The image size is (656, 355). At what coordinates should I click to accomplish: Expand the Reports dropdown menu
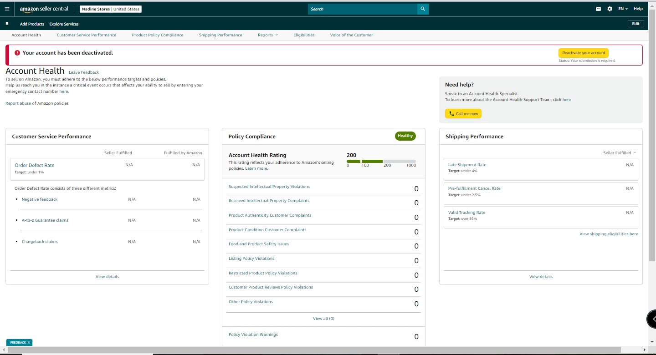267,35
